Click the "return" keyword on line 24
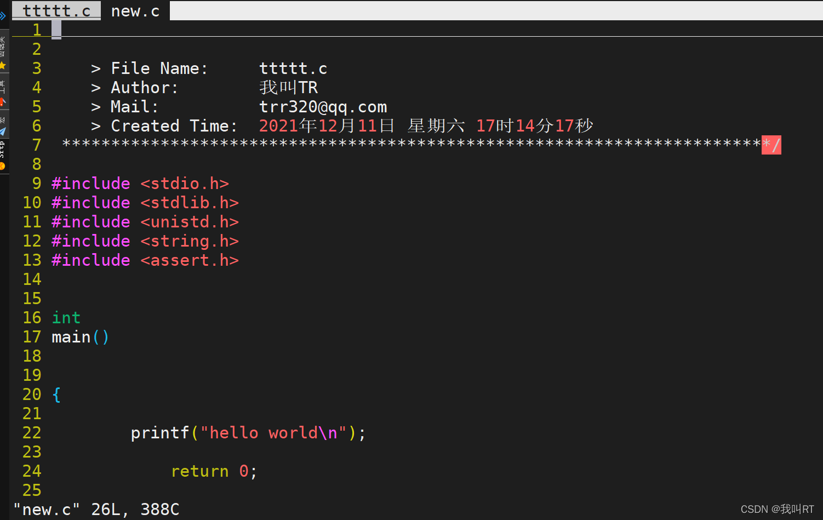This screenshot has height=520, width=823. coord(199,471)
